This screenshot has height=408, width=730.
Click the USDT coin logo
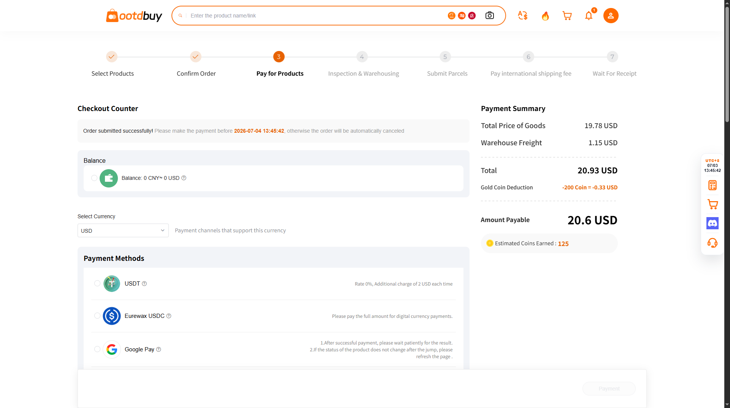[112, 284]
